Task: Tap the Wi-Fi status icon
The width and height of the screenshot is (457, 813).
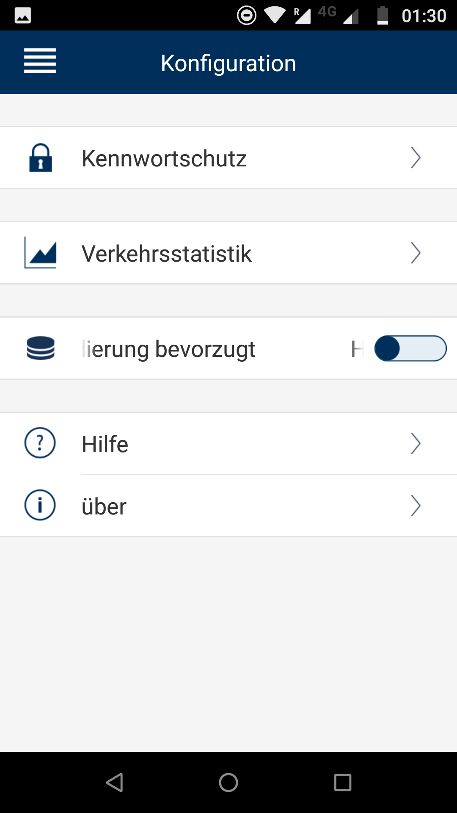Action: 275,16
